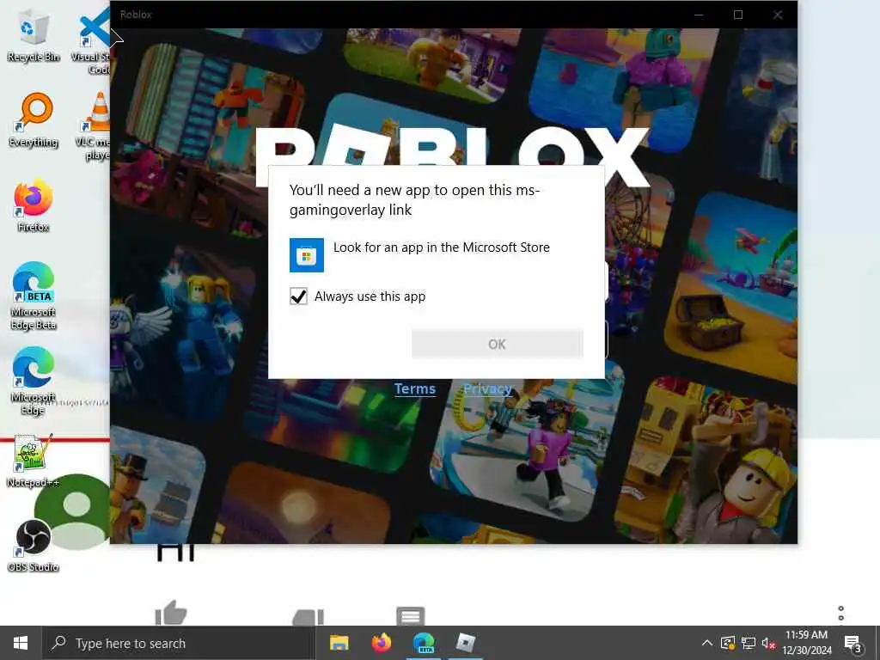The image size is (880, 660).
Task: Open OBS Studio desktop shortcut
Action: point(34,546)
